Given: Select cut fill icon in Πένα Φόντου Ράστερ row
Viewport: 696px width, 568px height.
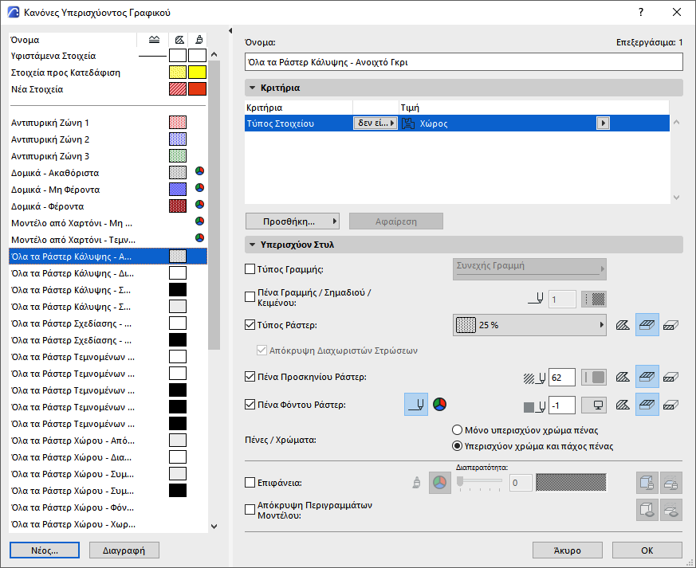Looking at the screenshot, I should [623, 405].
